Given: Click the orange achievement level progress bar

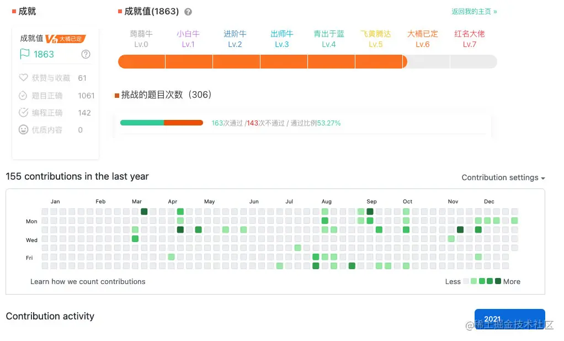Looking at the screenshot, I should [x=307, y=61].
